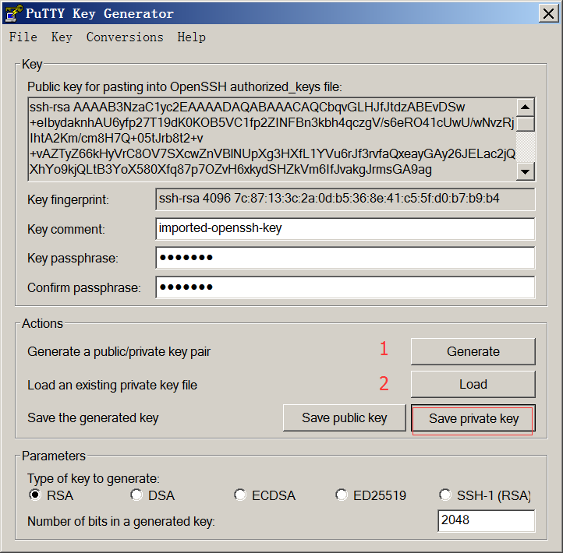Click Save public key button
The height and width of the screenshot is (553, 563).
coord(345,417)
